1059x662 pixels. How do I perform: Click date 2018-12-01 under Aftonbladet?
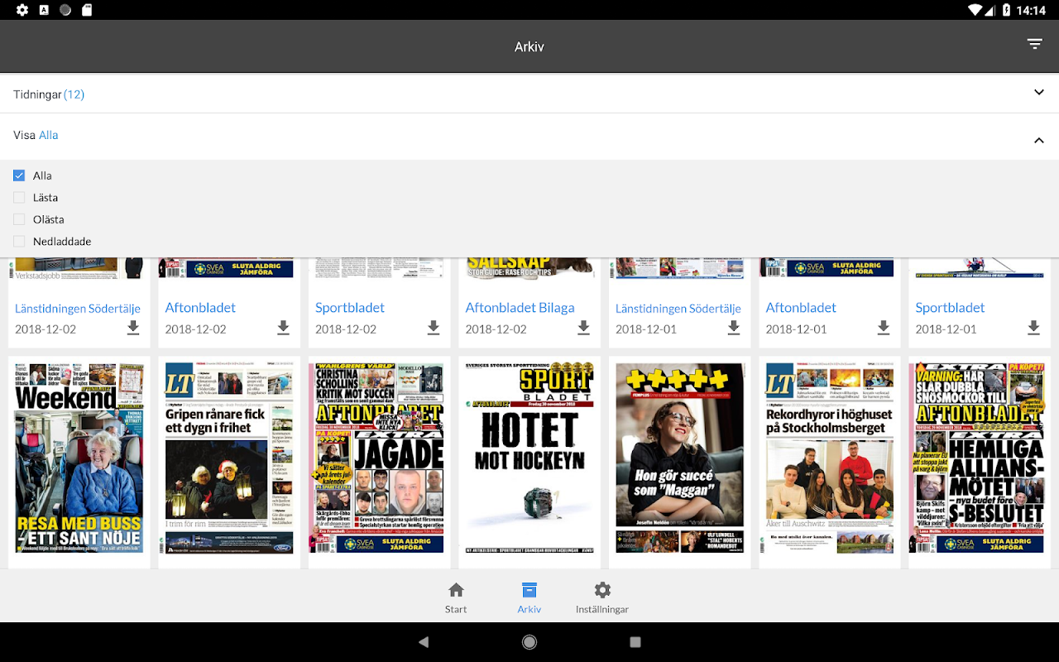(x=795, y=329)
